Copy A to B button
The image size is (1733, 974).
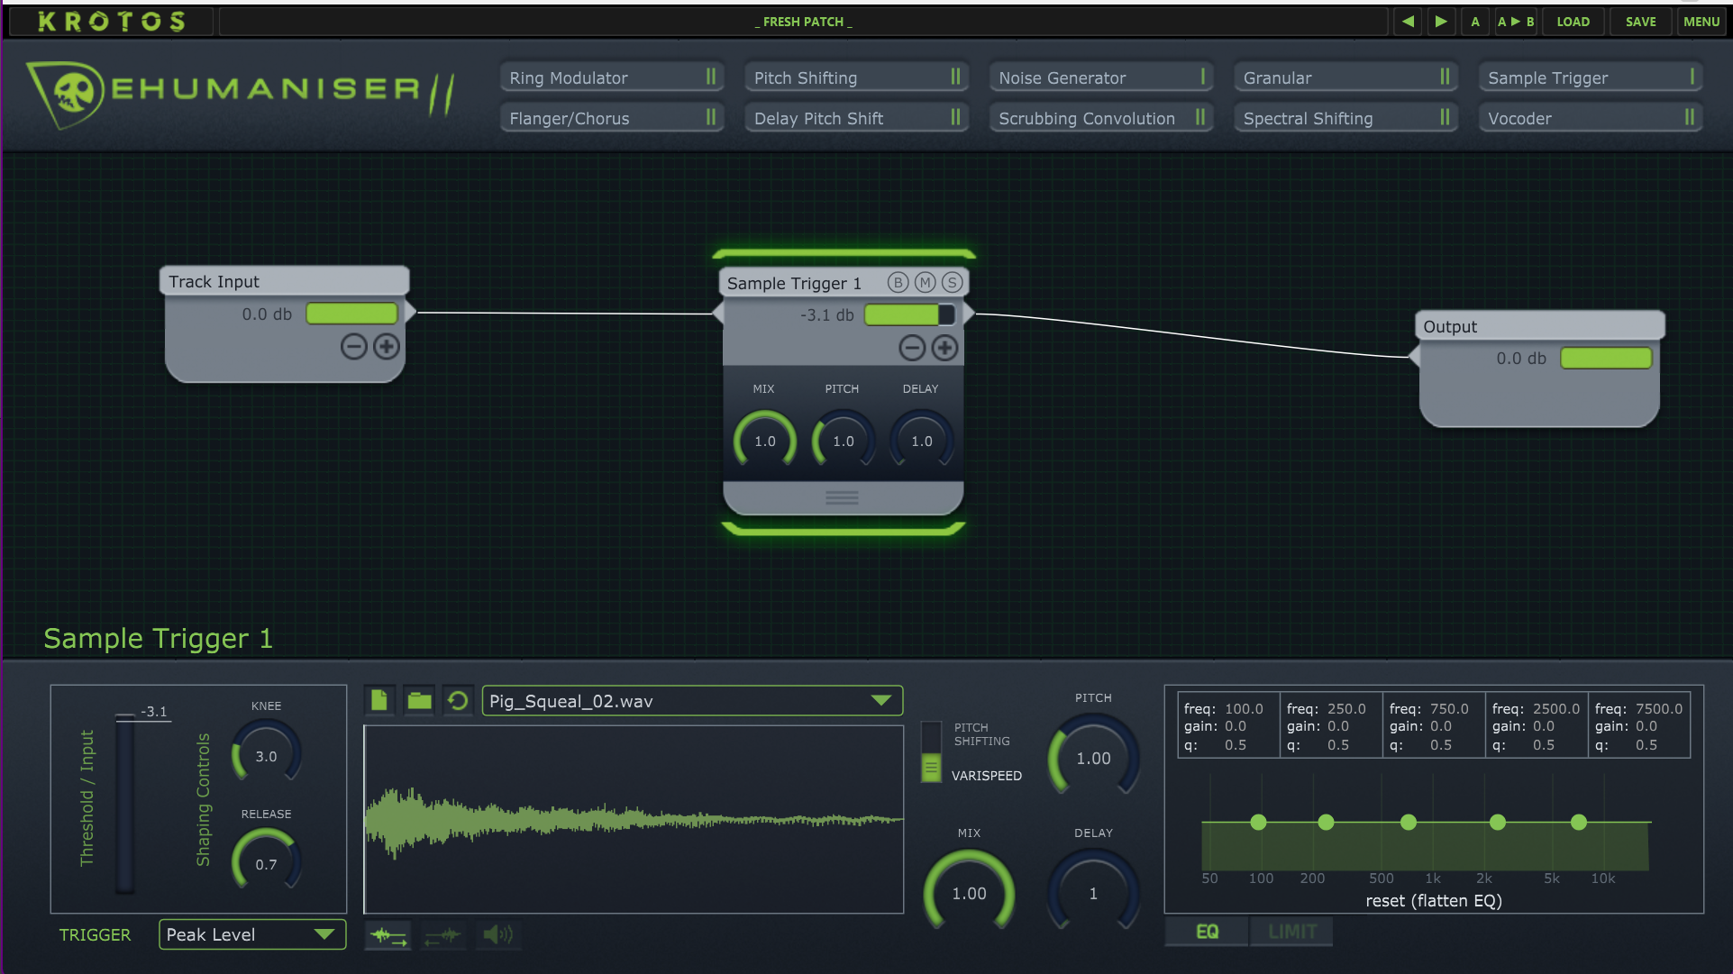click(1516, 22)
